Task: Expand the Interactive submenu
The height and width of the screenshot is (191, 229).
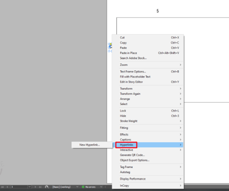Action: point(148,150)
